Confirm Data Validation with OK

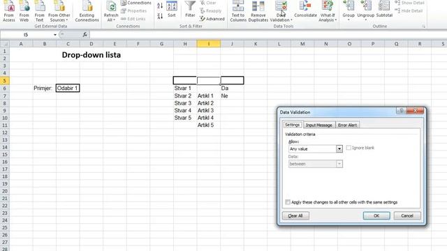coord(376,215)
